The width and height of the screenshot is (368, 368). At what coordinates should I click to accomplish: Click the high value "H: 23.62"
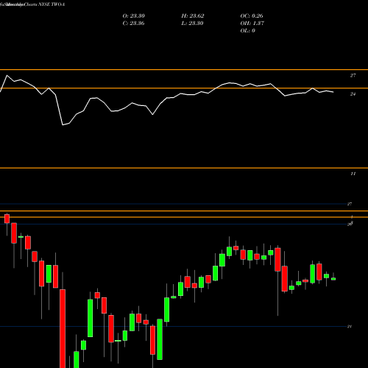click(x=193, y=16)
